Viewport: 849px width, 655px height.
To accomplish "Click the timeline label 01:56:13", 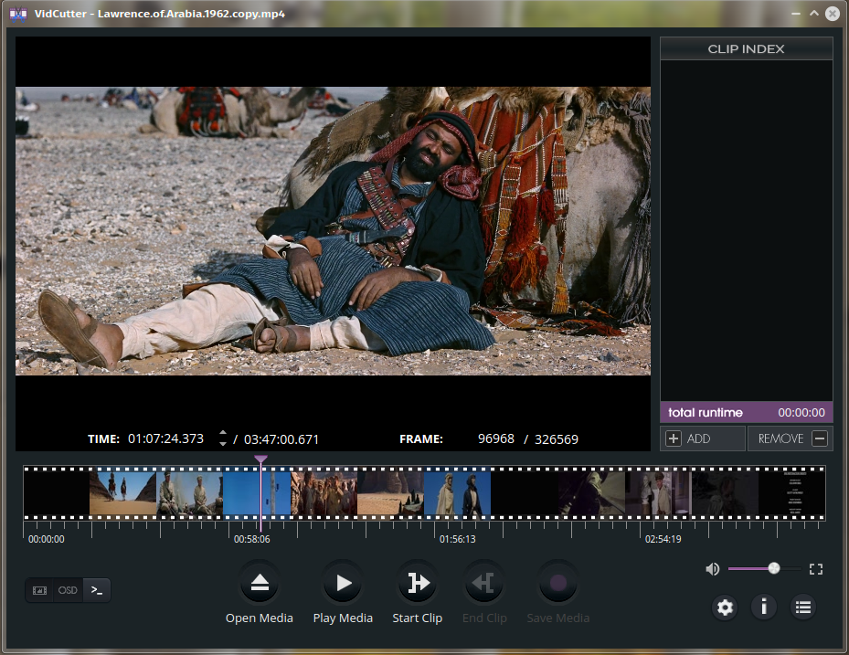I will point(458,539).
